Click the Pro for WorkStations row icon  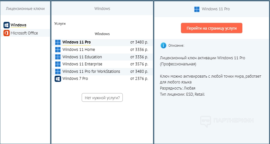58,72
